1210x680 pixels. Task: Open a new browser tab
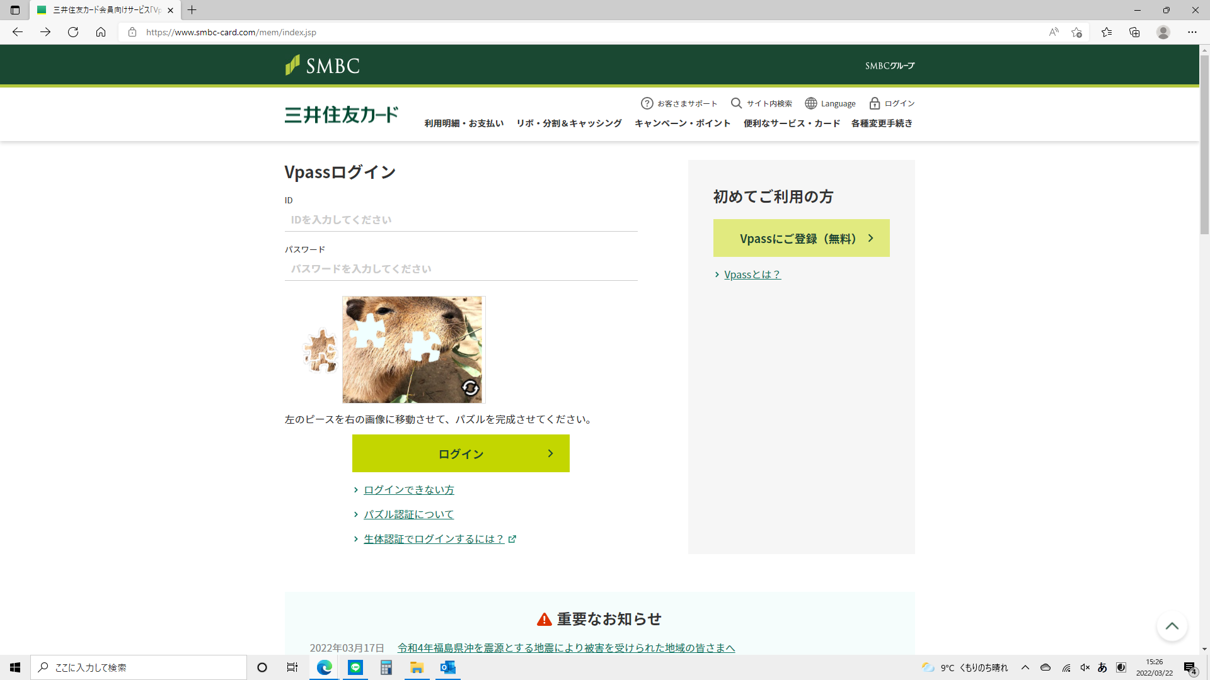pyautogui.click(x=192, y=10)
